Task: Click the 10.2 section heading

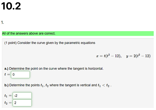Action: point(11,6)
